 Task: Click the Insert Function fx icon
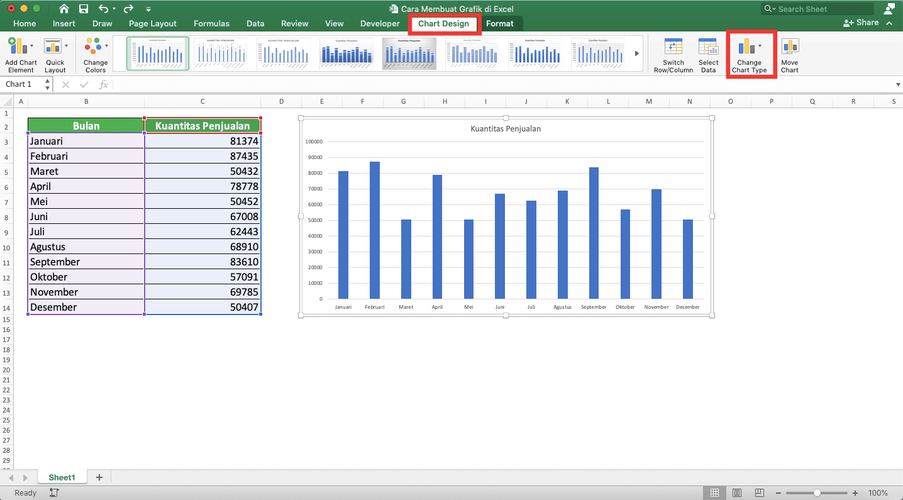(x=104, y=84)
